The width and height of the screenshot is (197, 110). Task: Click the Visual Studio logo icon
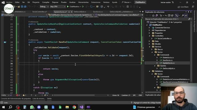3,2
